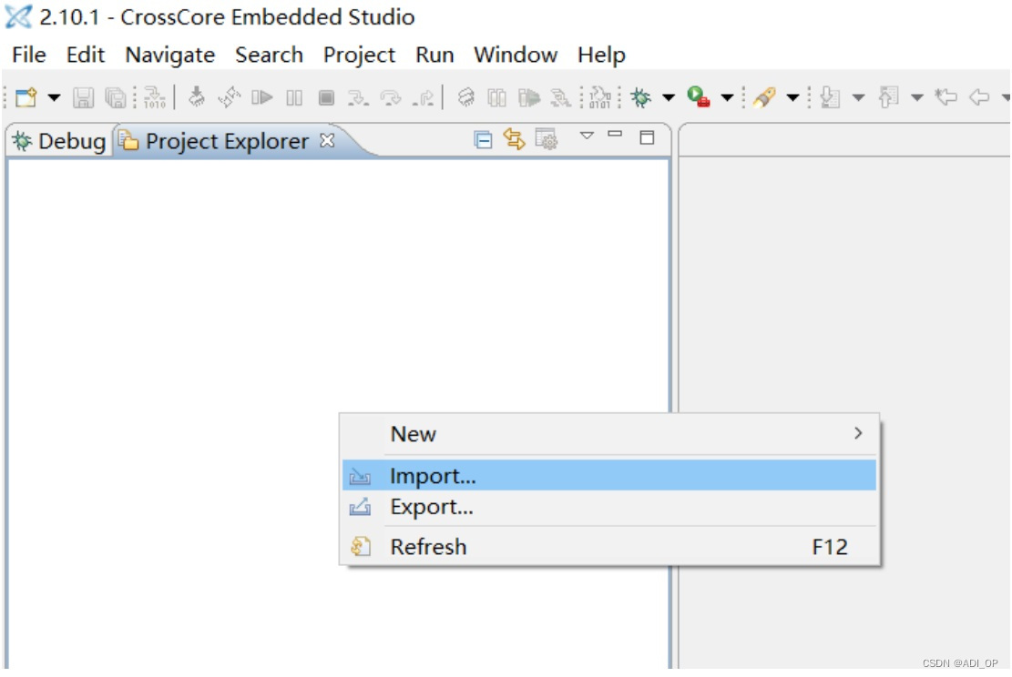1012x677 pixels.
Task: Open the File menu
Action: pos(29,55)
